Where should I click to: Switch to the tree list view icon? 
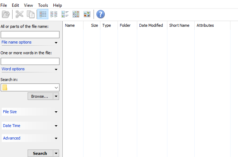click(x=54, y=14)
